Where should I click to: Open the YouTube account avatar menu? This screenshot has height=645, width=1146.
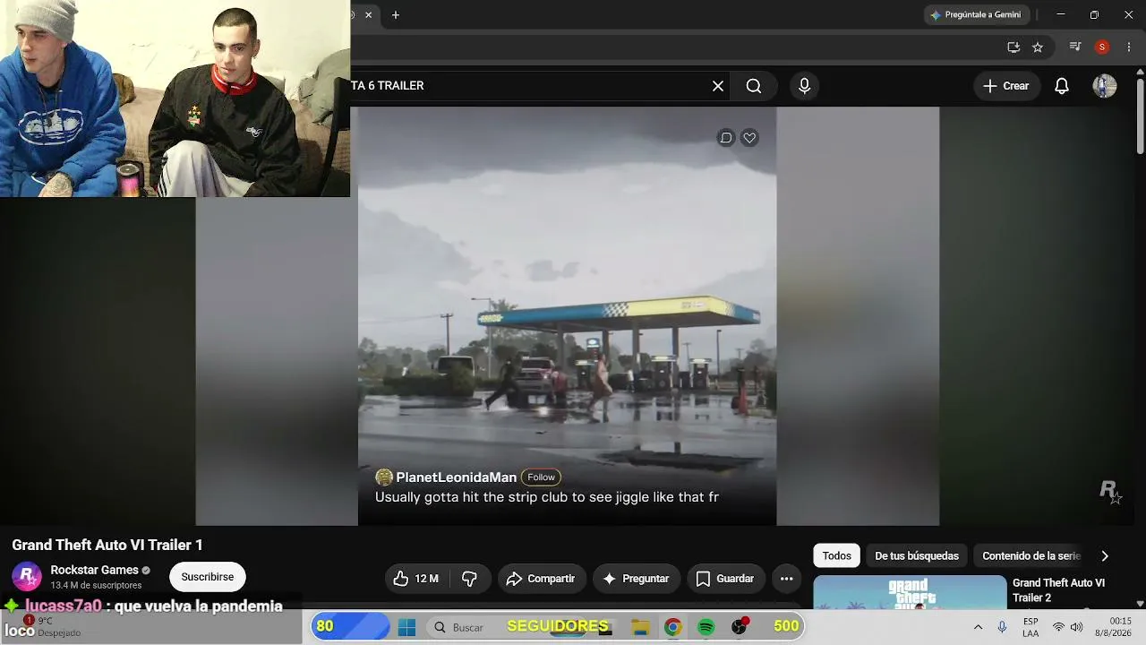[1104, 86]
